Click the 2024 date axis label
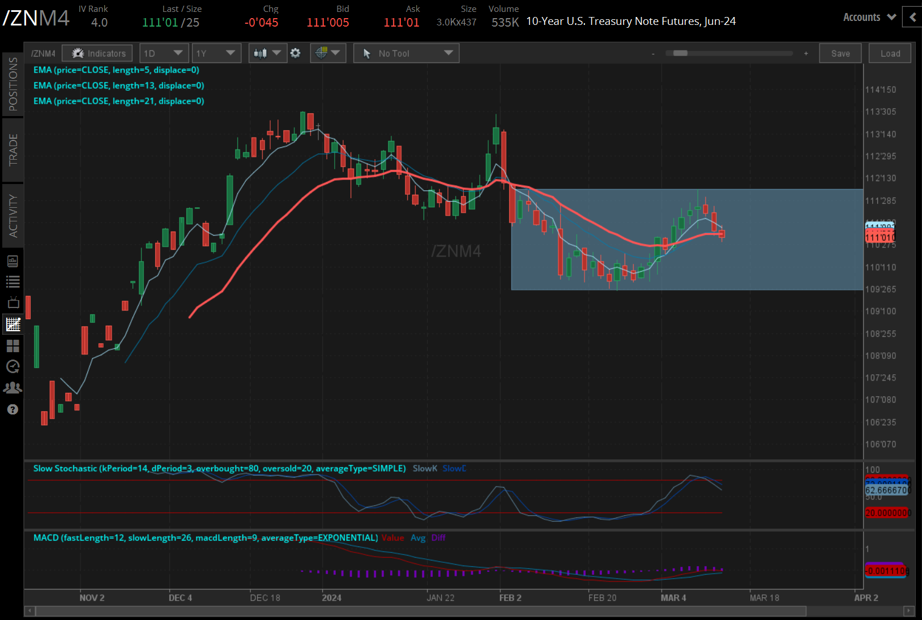This screenshot has height=620, width=922. click(332, 598)
